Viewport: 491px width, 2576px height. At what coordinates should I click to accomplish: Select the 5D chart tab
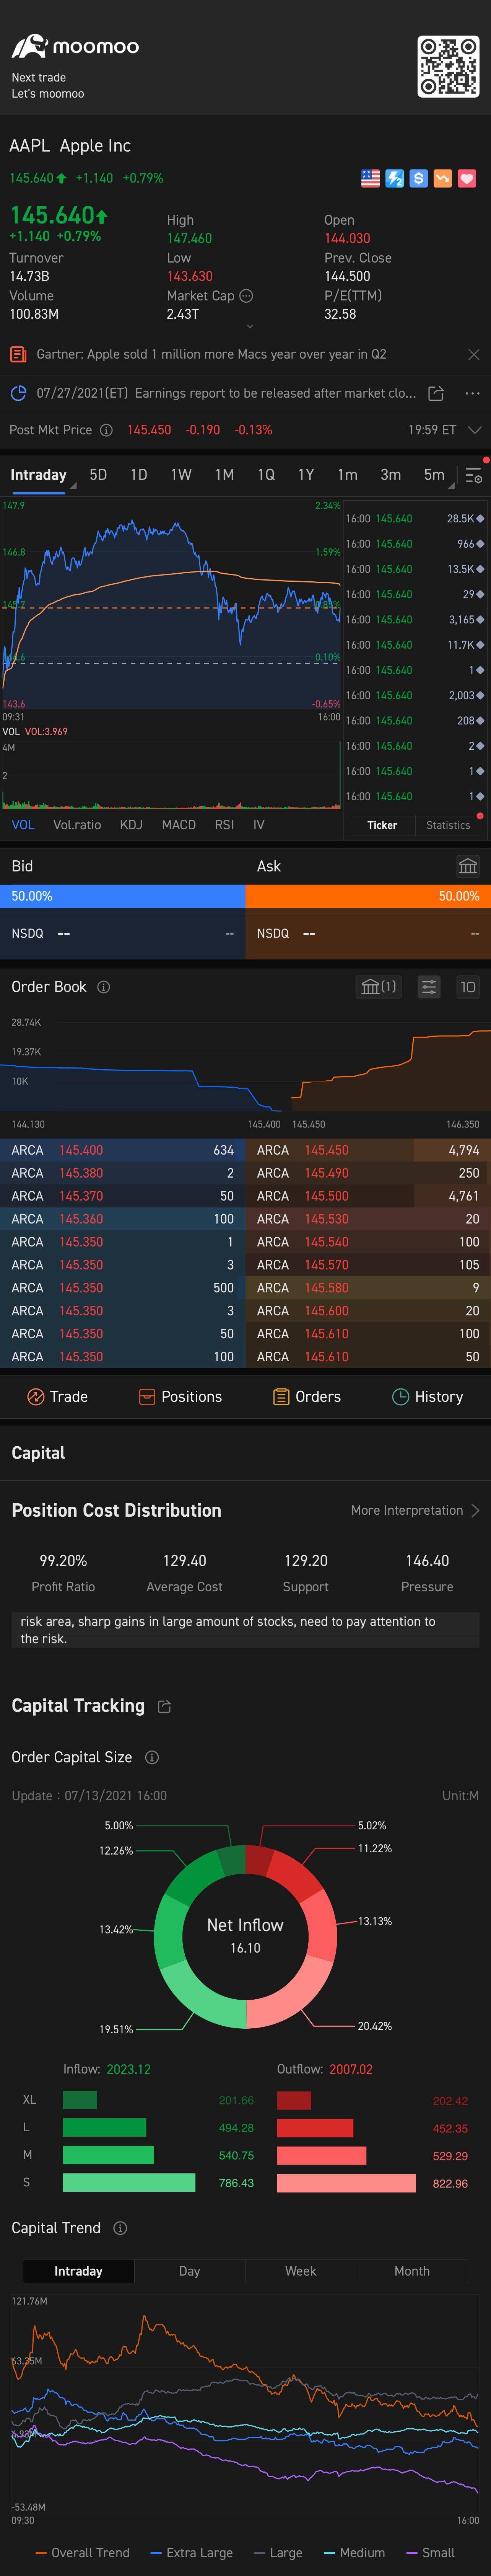[98, 475]
